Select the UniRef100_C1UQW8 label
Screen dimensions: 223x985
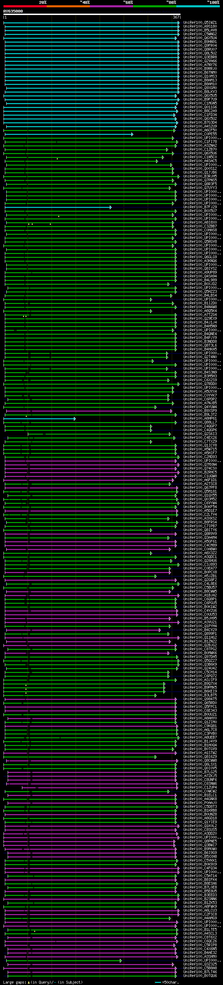coord(200,476)
